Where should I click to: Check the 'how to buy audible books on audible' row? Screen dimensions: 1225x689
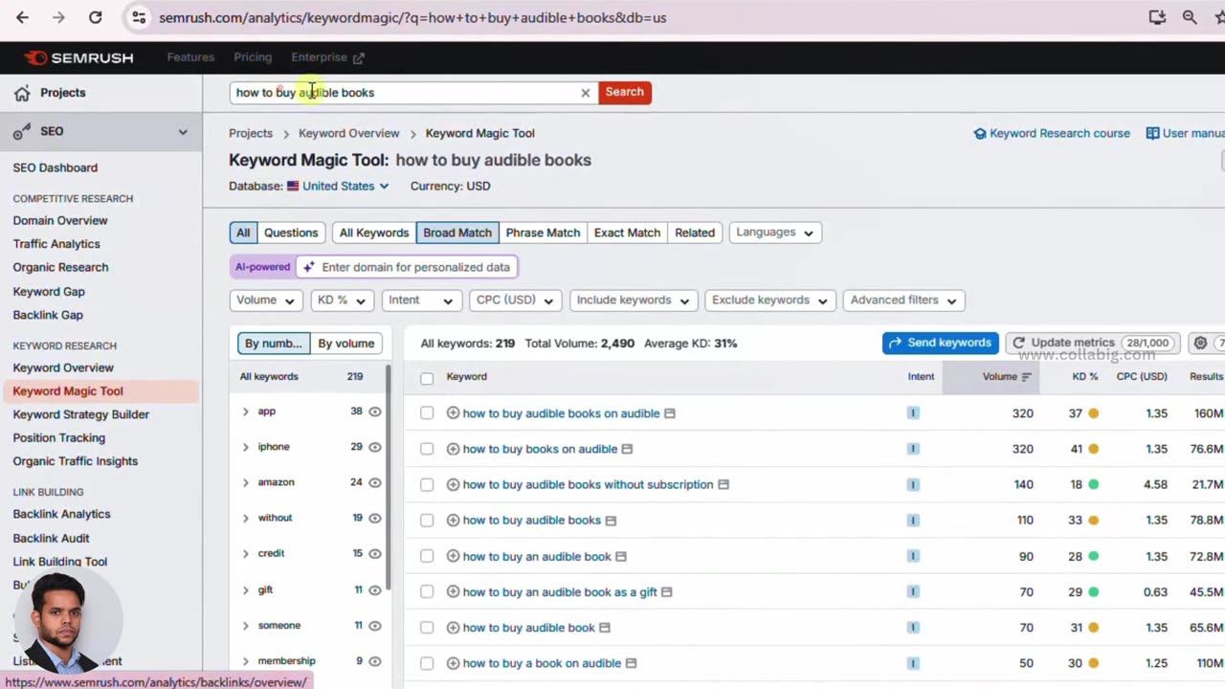[x=427, y=413]
